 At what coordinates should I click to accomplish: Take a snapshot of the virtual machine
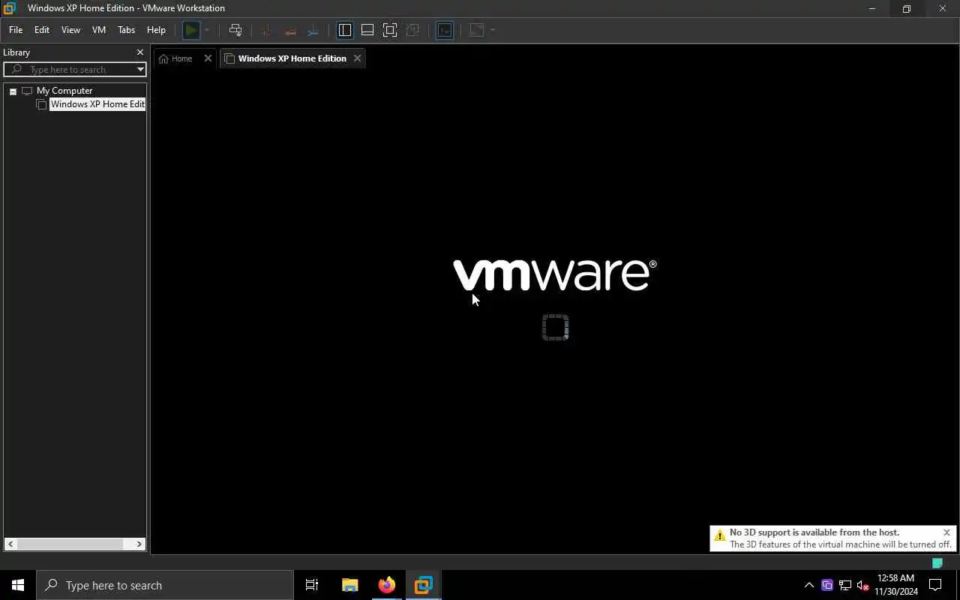pyautogui.click(x=266, y=30)
